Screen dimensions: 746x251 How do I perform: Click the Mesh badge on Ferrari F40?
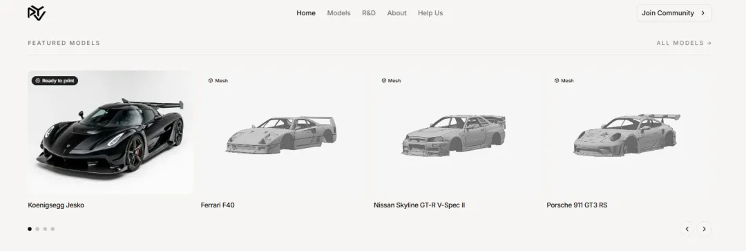218,80
